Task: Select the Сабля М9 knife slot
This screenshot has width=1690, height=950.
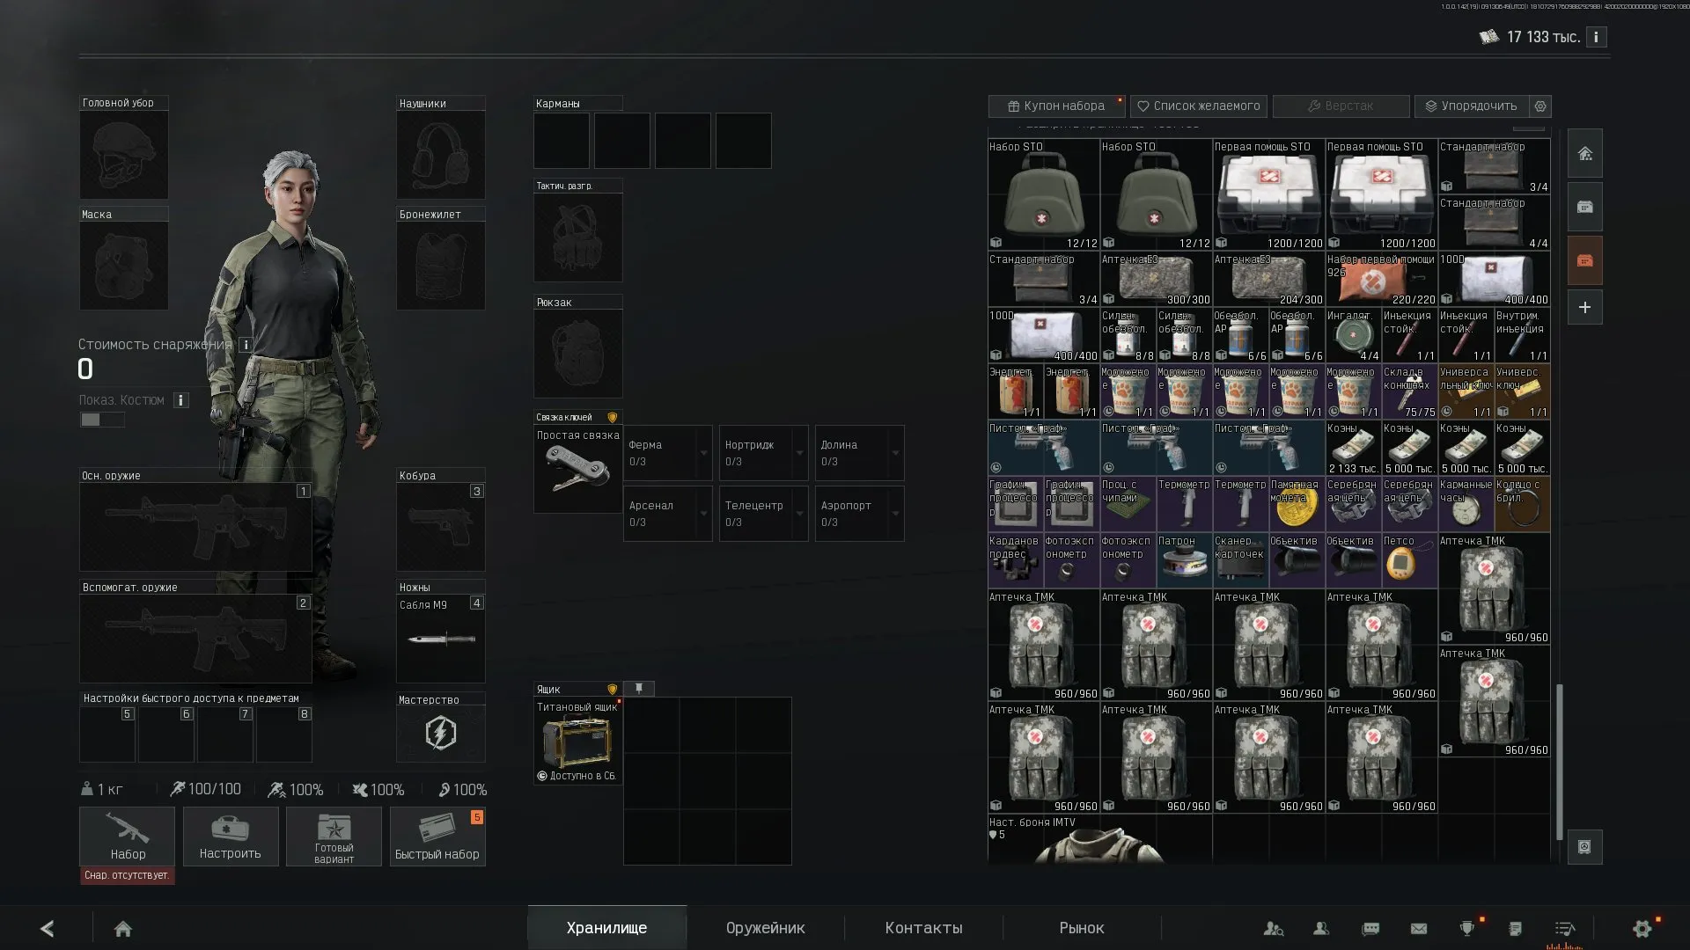Action: click(x=440, y=639)
